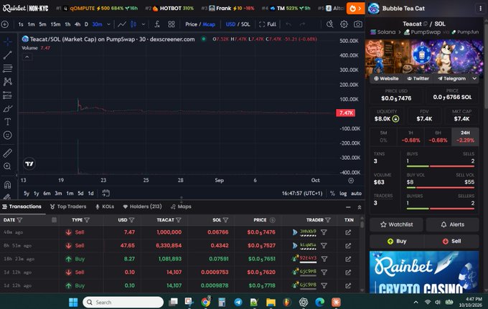The width and height of the screenshot is (488, 309).
Task: Open the Transactions tab
Action: click(x=22, y=206)
